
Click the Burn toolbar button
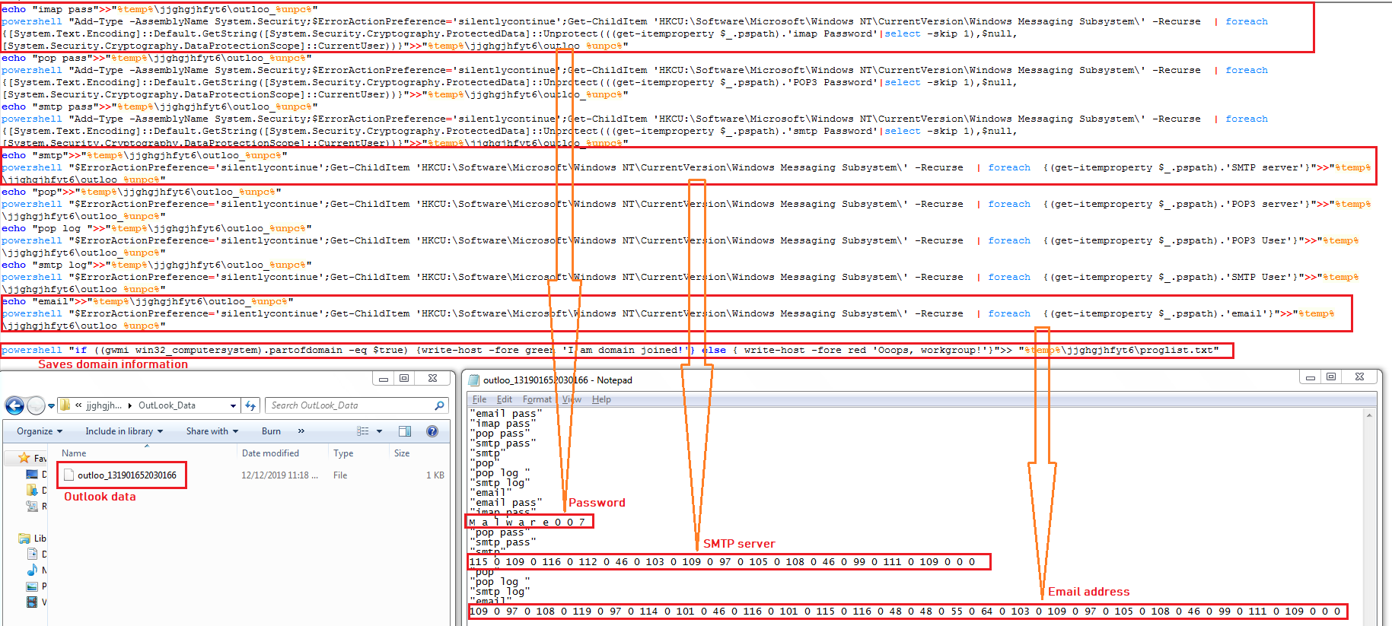pyautogui.click(x=271, y=431)
